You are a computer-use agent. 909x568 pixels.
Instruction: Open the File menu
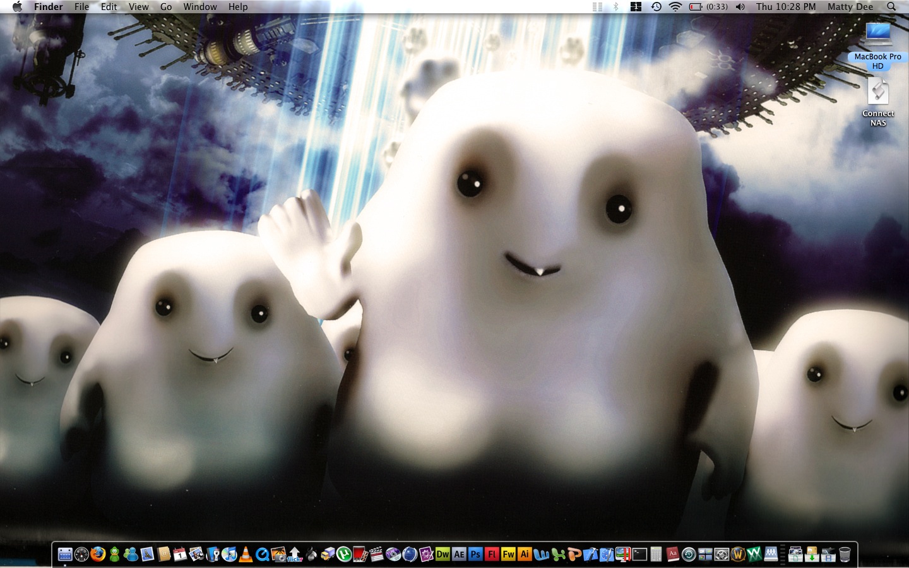[81, 6]
